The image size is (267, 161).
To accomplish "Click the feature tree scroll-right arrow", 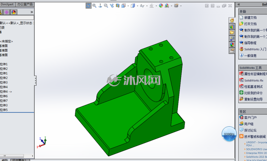I will click(x=33, y=156).
